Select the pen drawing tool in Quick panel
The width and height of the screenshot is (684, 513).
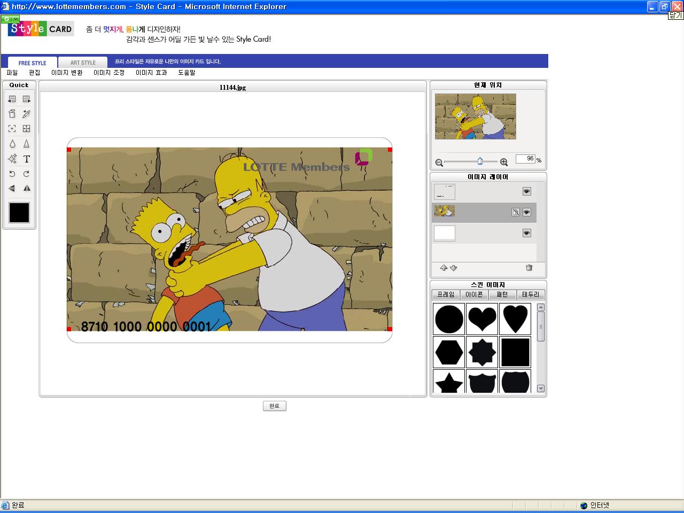[26, 114]
